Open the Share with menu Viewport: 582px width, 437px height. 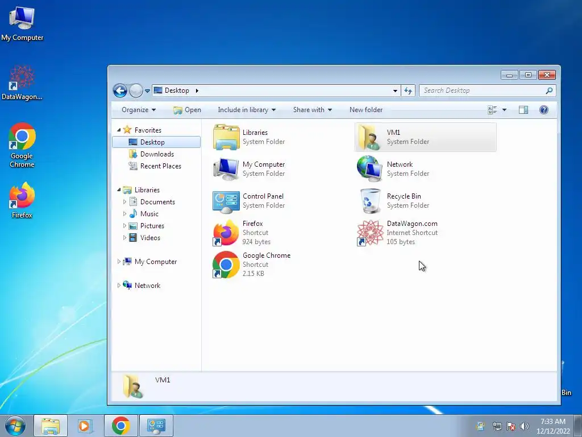pyautogui.click(x=312, y=110)
